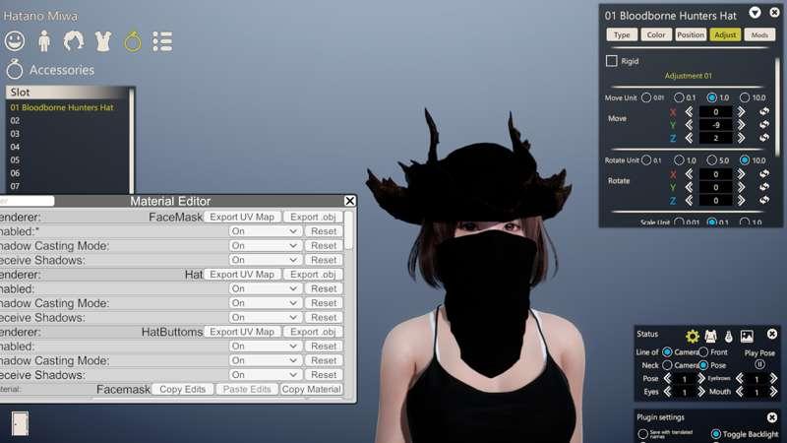Open Hat Enabled dropdown
The width and height of the screenshot is (787, 443).
[x=265, y=288]
